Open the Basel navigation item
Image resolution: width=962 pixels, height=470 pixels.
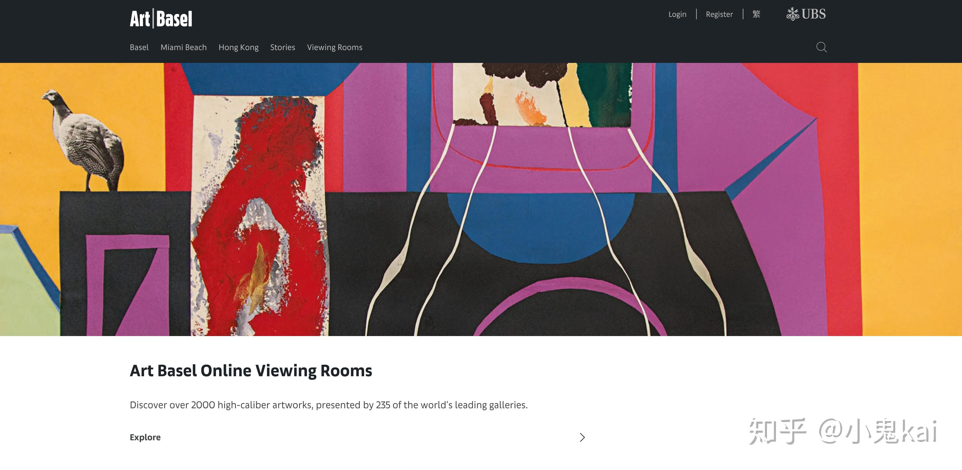pos(139,47)
